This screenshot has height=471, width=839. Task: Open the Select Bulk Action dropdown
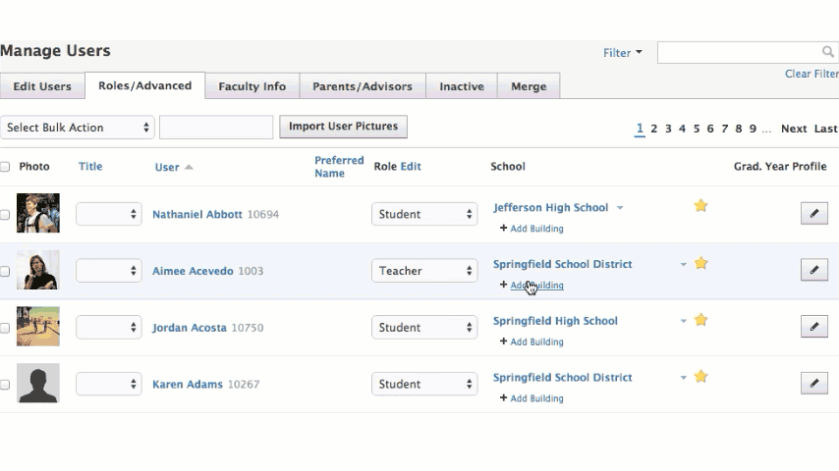pyautogui.click(x=79, y=128)
